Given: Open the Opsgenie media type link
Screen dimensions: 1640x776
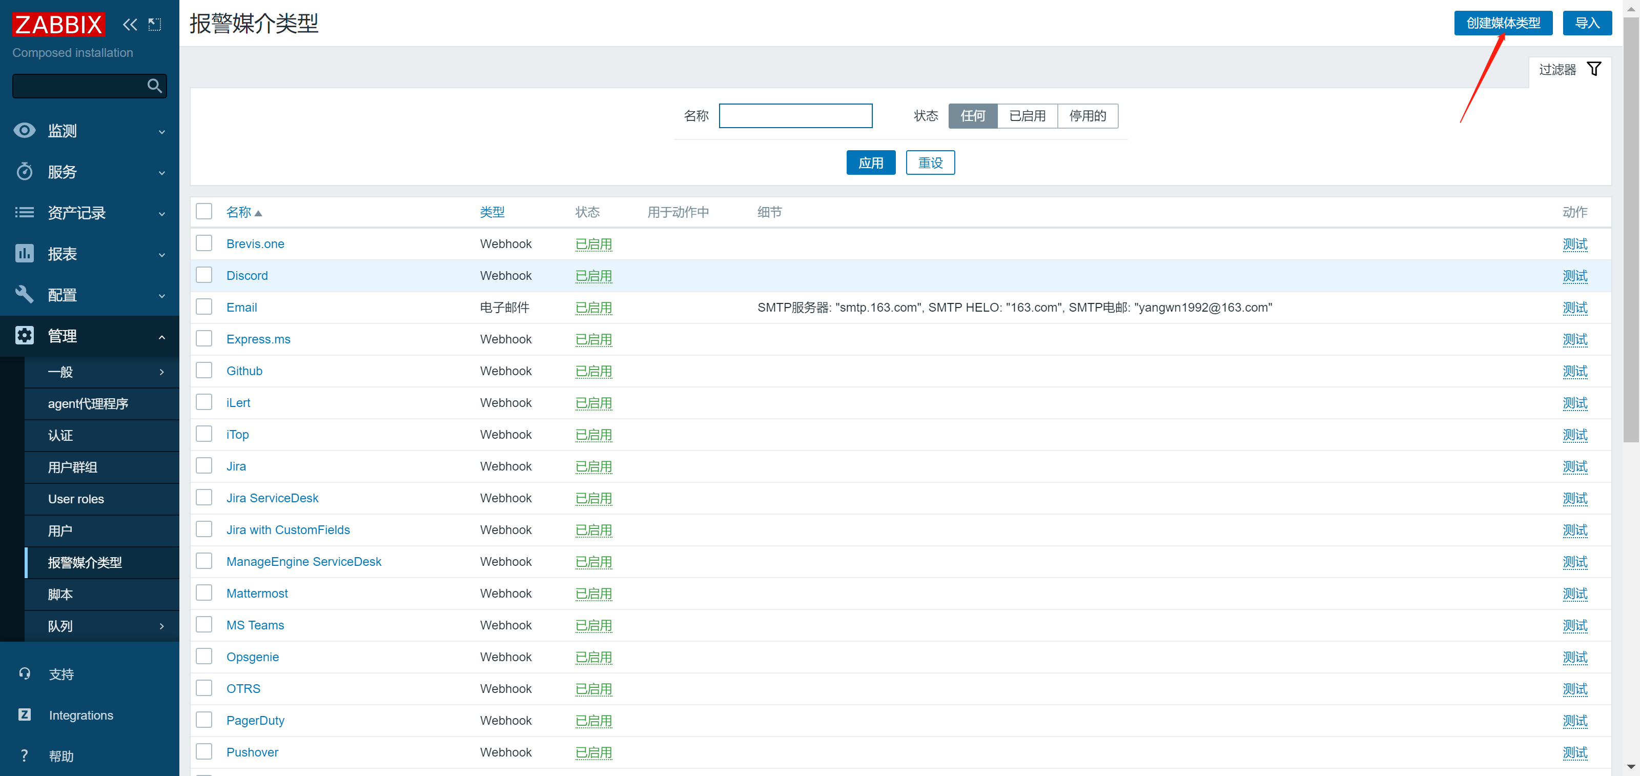Looking at the screenshot, I should [x=252, y=657].
